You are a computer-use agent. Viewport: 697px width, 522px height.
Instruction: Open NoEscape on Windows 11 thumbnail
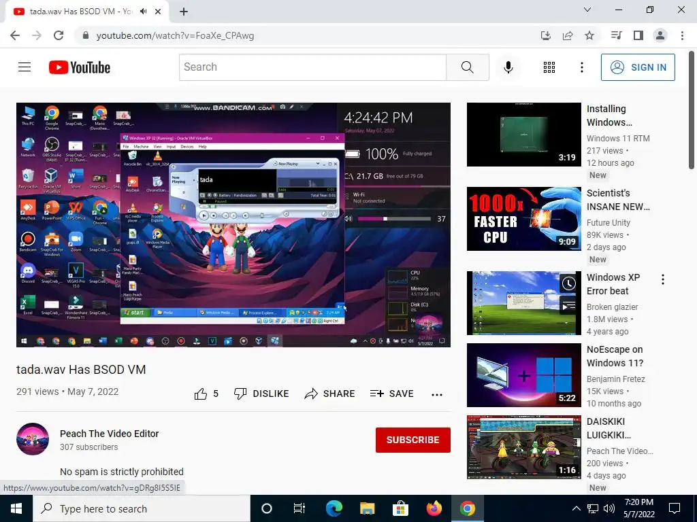(523, 375)
